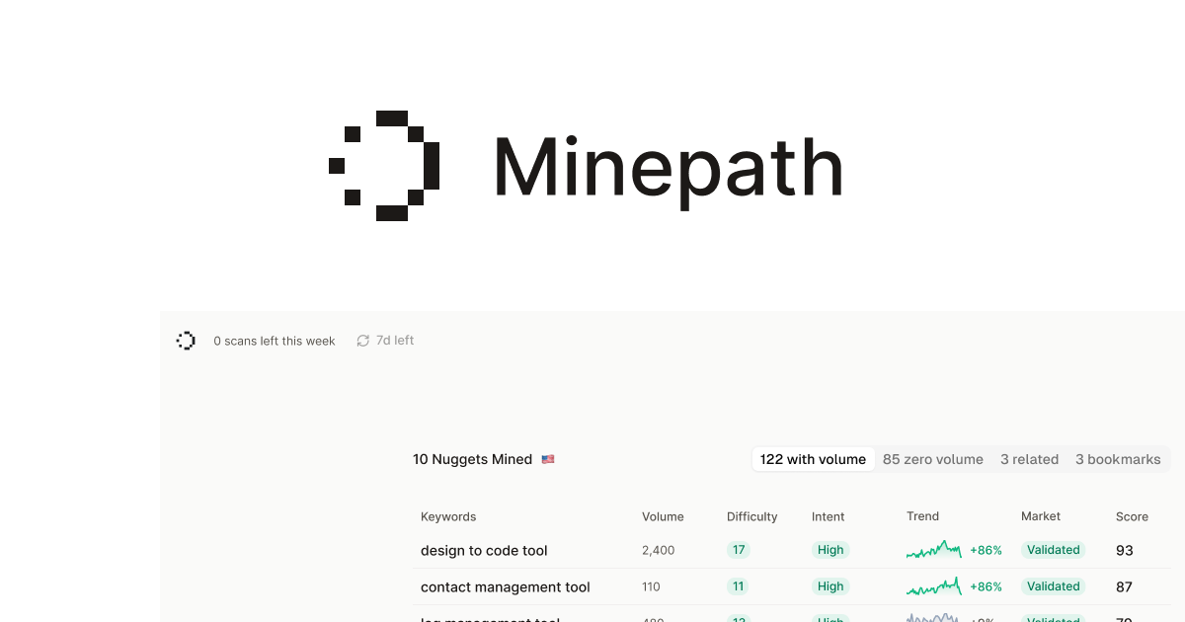
Task: Click the 0 scans left this week text
Action: point(275,341)
